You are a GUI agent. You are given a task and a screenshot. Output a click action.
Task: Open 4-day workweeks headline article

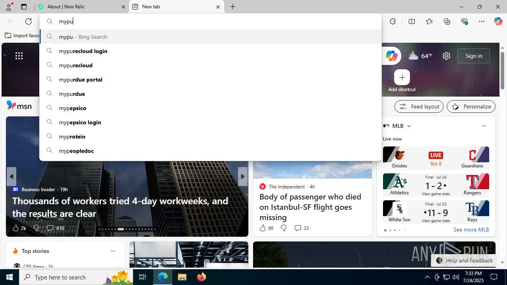[x=120, y=207]
